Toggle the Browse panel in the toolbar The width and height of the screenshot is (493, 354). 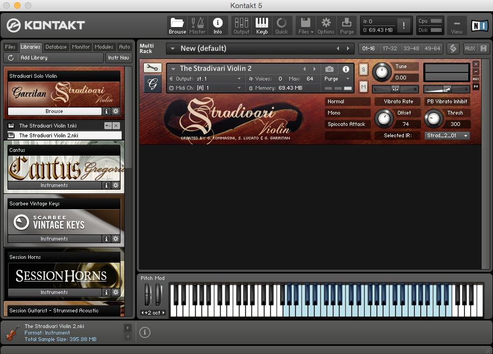click(x=177, y=26)
